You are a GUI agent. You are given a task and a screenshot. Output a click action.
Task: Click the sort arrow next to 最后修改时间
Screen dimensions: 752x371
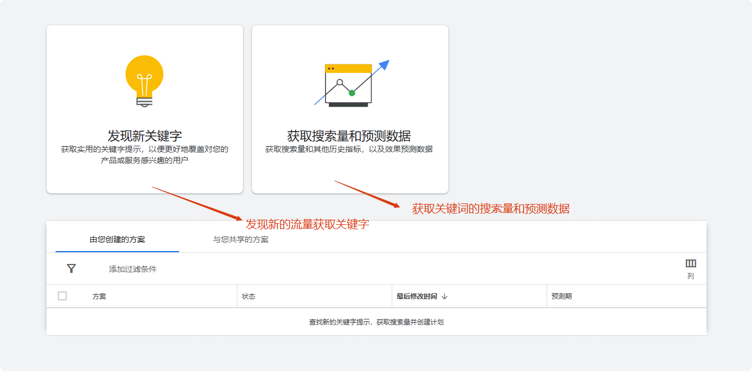445,295
